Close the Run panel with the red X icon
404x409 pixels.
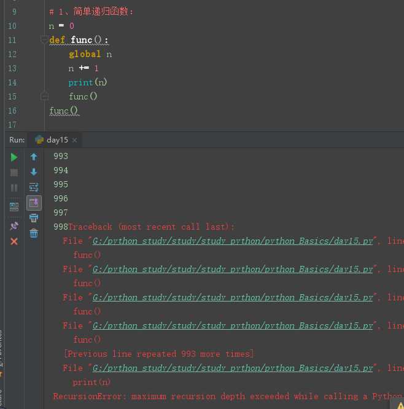[x=14, y=241]
